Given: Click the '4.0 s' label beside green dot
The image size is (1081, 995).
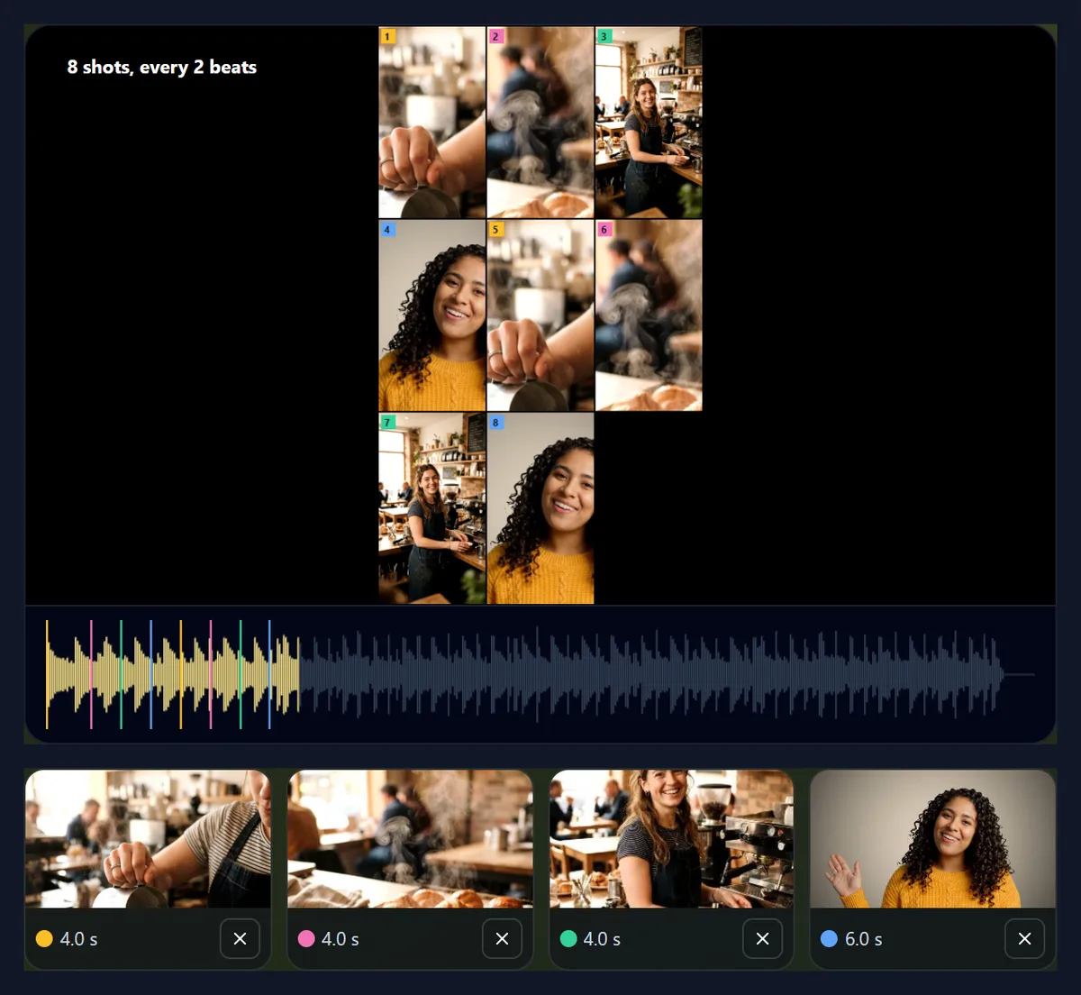Looking at the screenshot, I should pos(602,939).
